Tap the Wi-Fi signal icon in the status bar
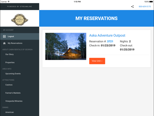 (9, 2)
